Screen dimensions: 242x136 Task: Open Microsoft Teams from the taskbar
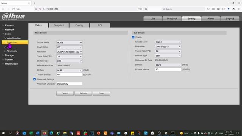pos(112,133)
